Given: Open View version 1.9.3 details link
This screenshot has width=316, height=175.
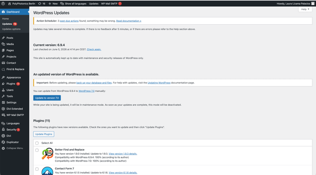Looking at the screenshot, I should coord(123,154).
